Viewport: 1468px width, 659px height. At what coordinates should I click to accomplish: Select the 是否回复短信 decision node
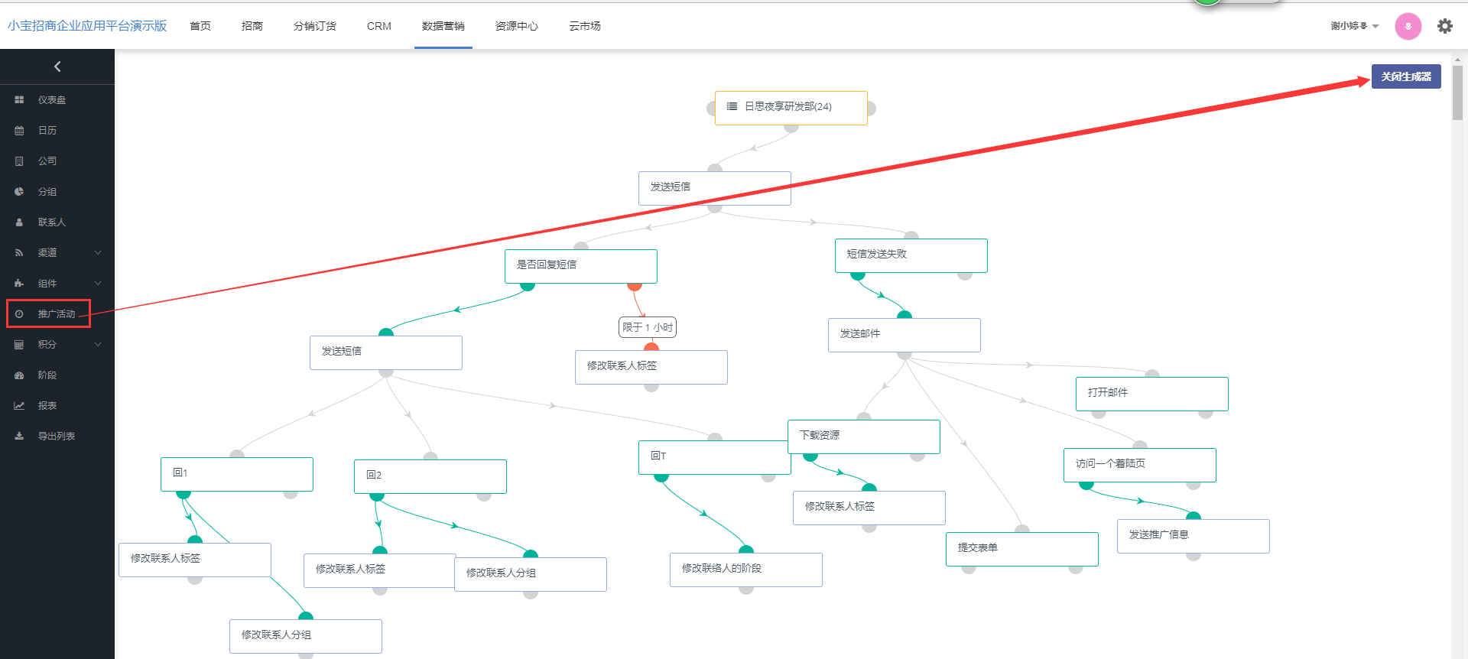pyautogui.click(x=580, y=265)
